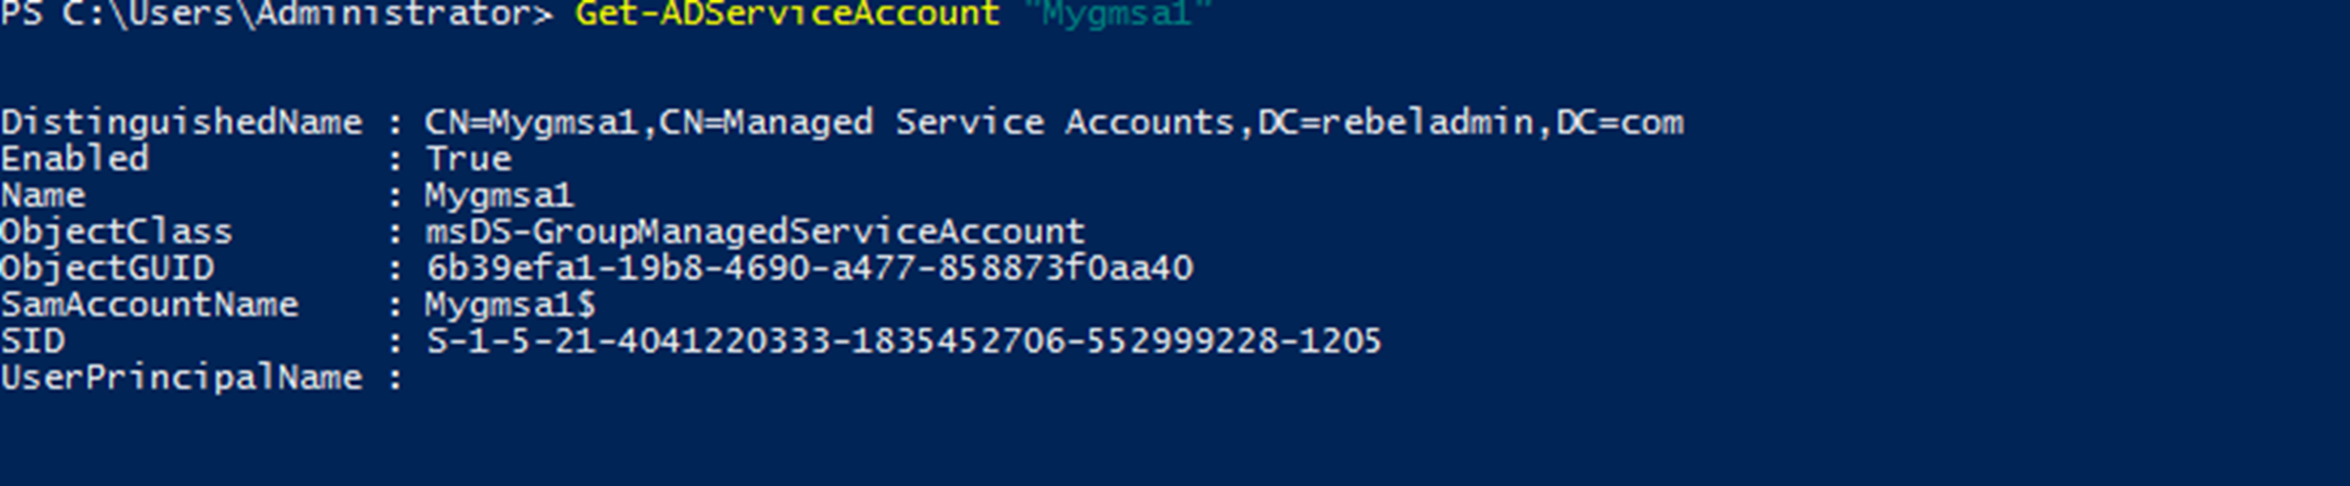
Task: Click the msDS-GroupManagedServiceAccount value
Action: coord(755,232)
